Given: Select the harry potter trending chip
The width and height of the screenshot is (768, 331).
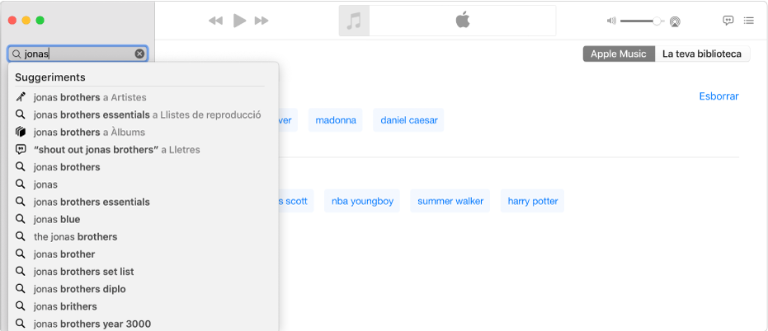Looking at the screenshot, I should 532,201.
